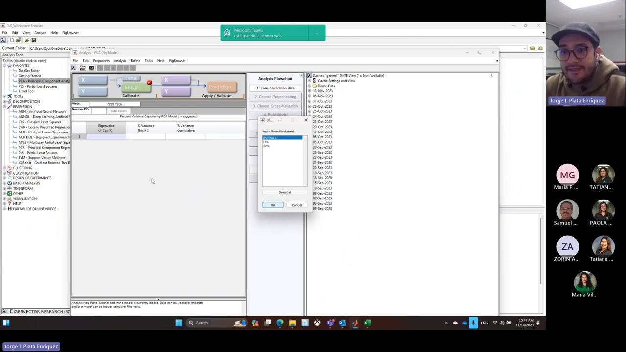Click Cancel in Import From Worksheet dialog
The image size is (626, 352).
(297, 205)
